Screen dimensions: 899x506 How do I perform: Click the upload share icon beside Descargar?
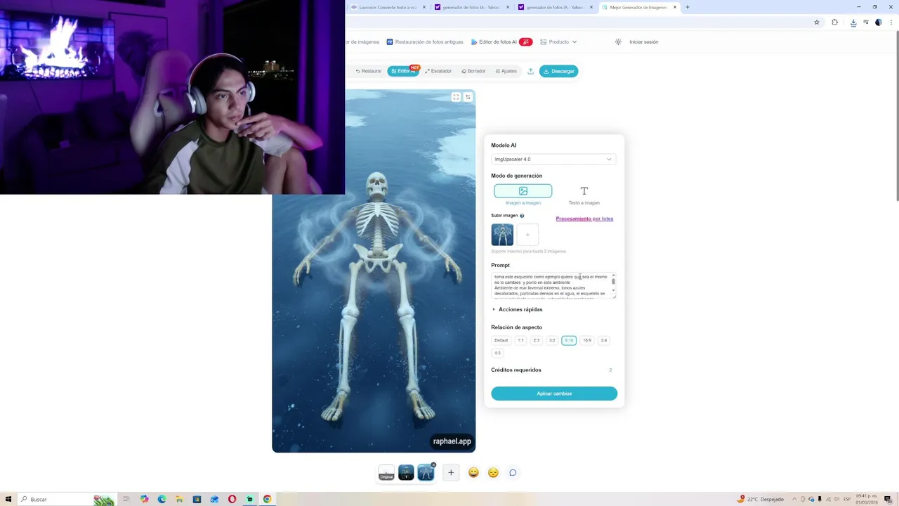tap(530, 71)
